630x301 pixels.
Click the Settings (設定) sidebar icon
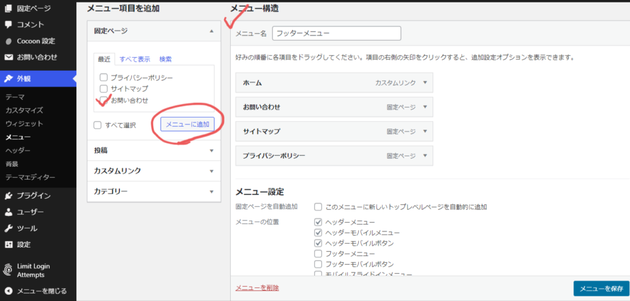coord(9,244)
